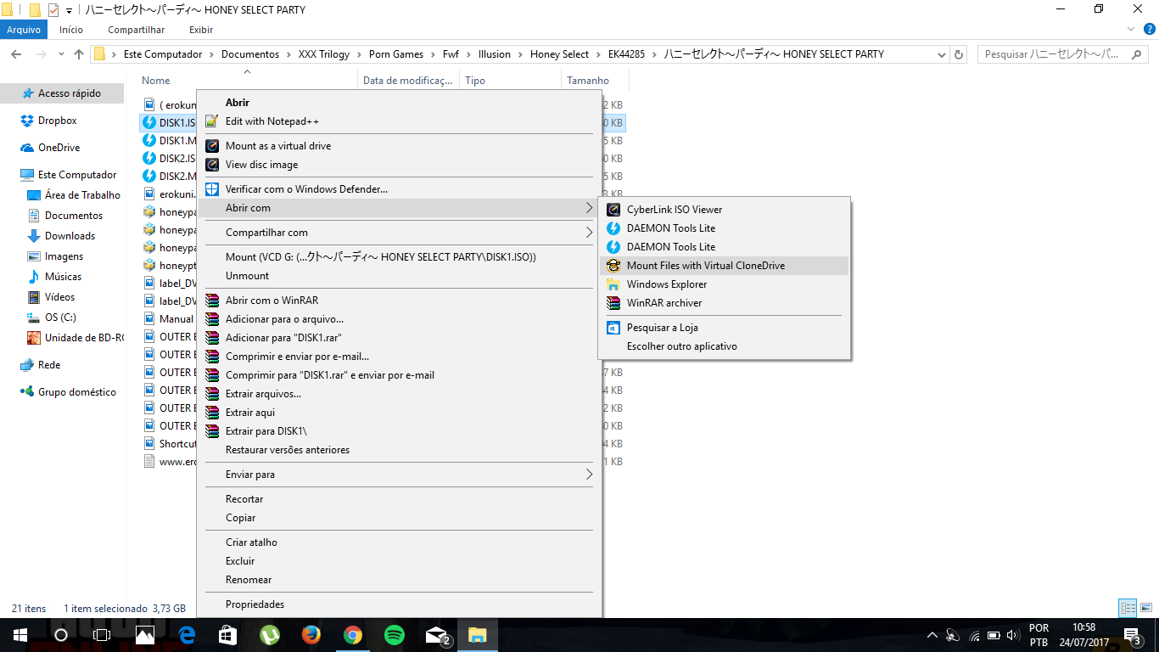Choose Renomear from the context menu
This screenshot has width=1159, height=652.
[249, 580]
